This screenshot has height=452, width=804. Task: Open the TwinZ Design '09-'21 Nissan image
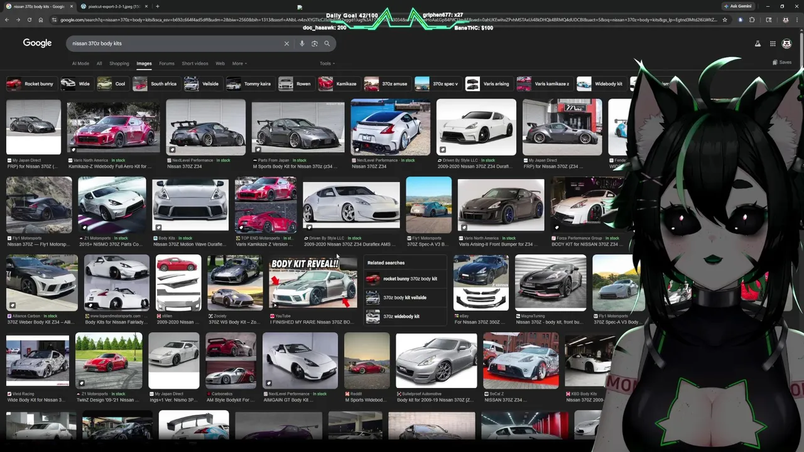point(109,361)
